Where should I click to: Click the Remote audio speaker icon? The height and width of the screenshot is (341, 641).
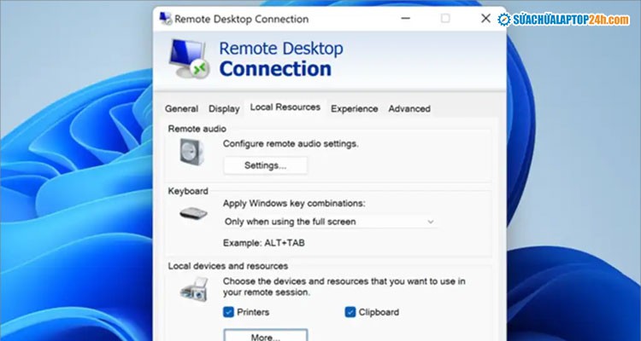tap(192, 153)
